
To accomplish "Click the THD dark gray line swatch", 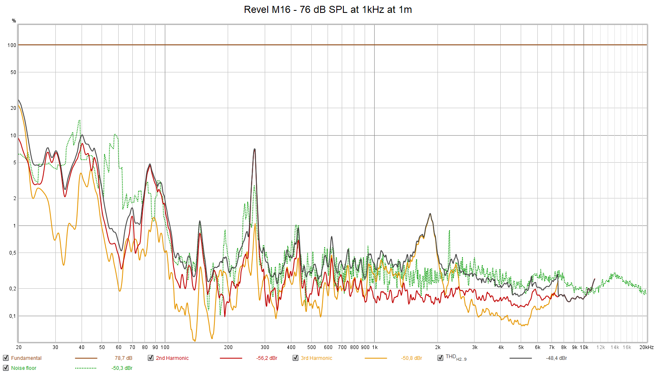I will point(520,358).
